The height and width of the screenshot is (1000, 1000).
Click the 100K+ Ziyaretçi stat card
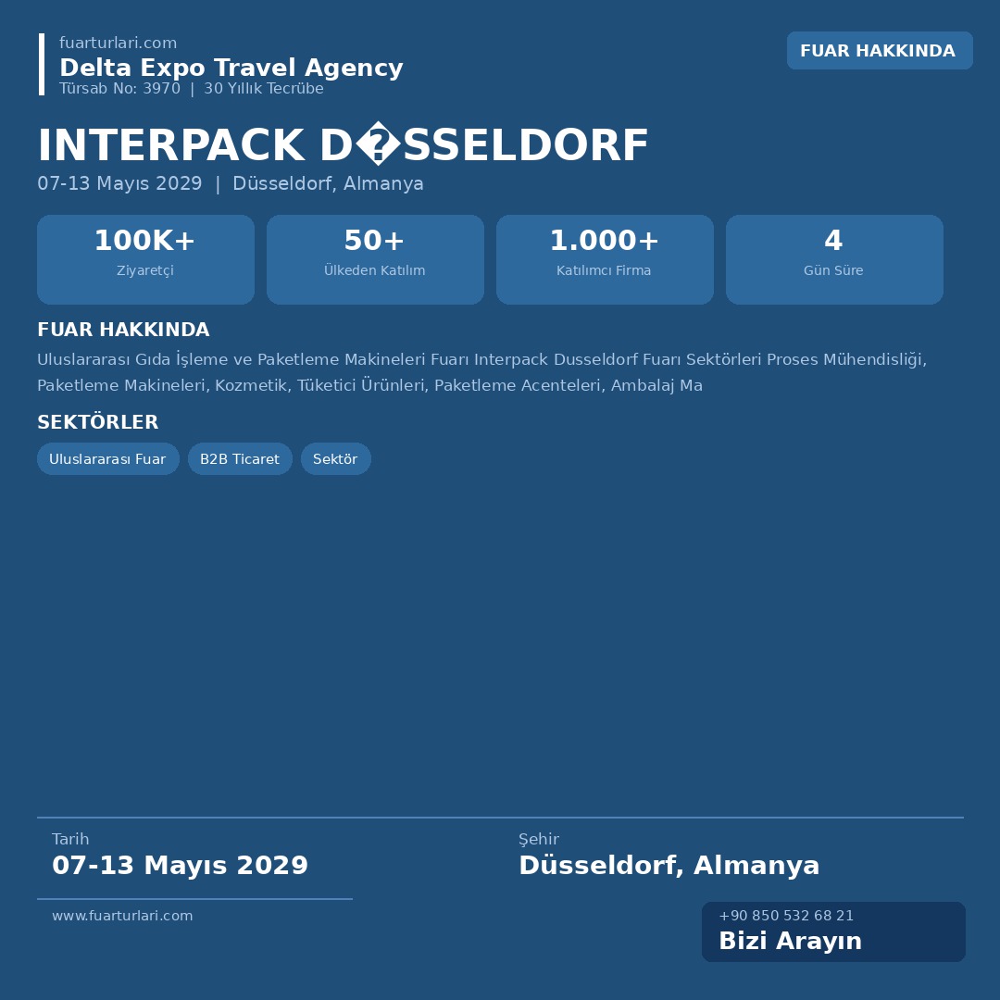pyautogui.click(x=145, y=259)
